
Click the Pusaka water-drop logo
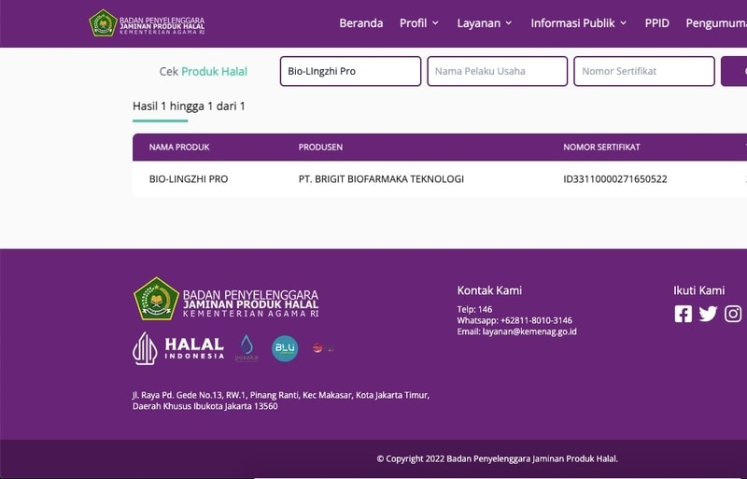(x=247, y=348)
